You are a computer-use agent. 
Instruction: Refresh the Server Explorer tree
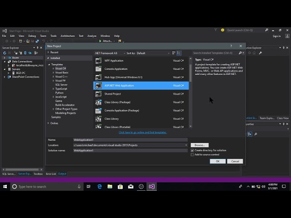pyautogui.click(x=5, y=53)
